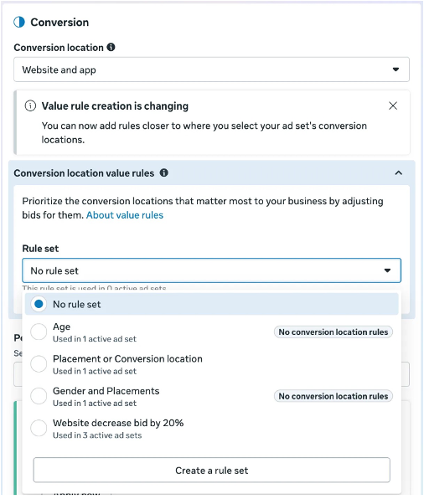Choose Placement or Conversion location rule set
Image resolution: width=424 pixels, height=499 pixels.
tap(39, 364)
